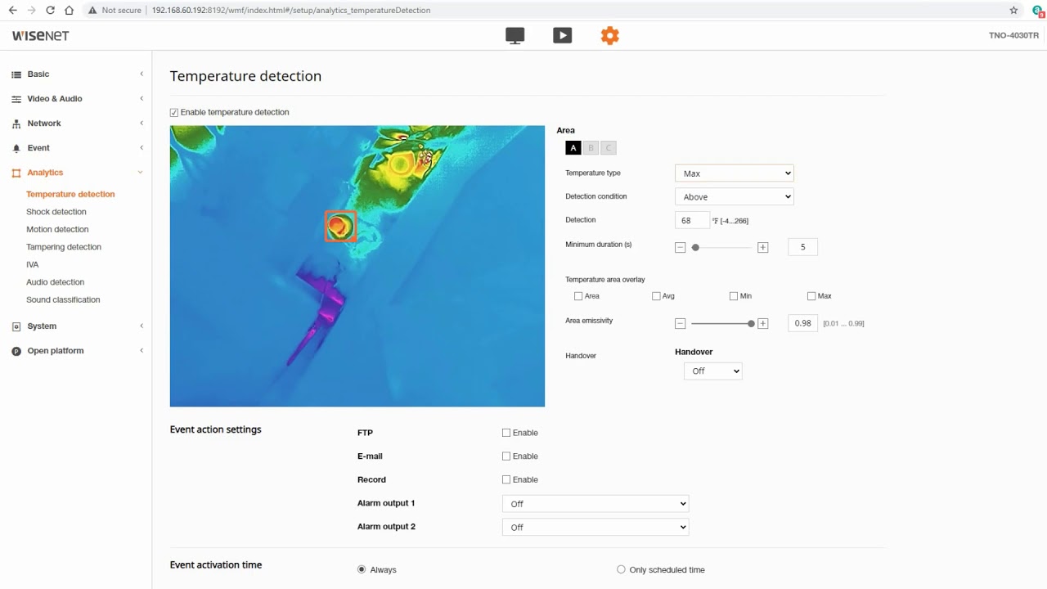Enable FTP event action checkbox
1047x589 pixels.
point(506,433)
